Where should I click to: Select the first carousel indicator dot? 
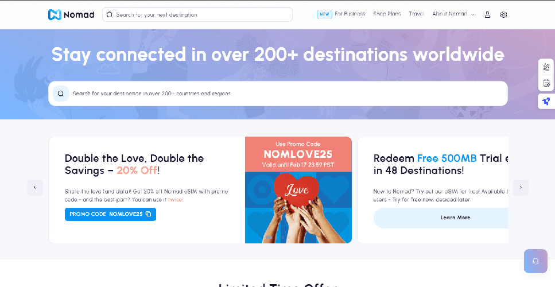pyautogui.click(x=269, y=238)
